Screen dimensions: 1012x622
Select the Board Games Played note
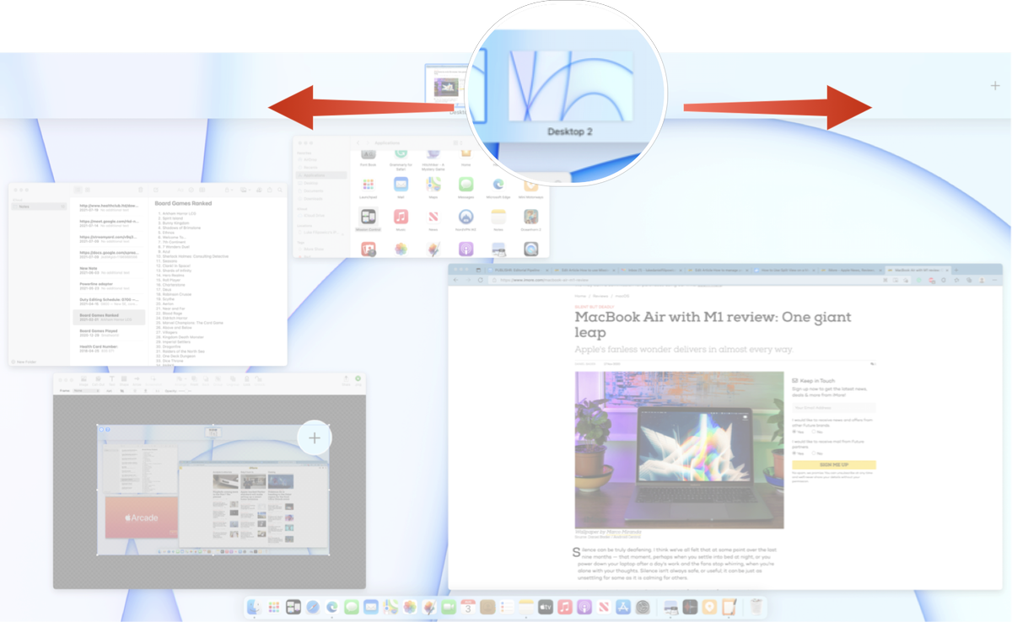pyautogui.click(x=110, y=334)
